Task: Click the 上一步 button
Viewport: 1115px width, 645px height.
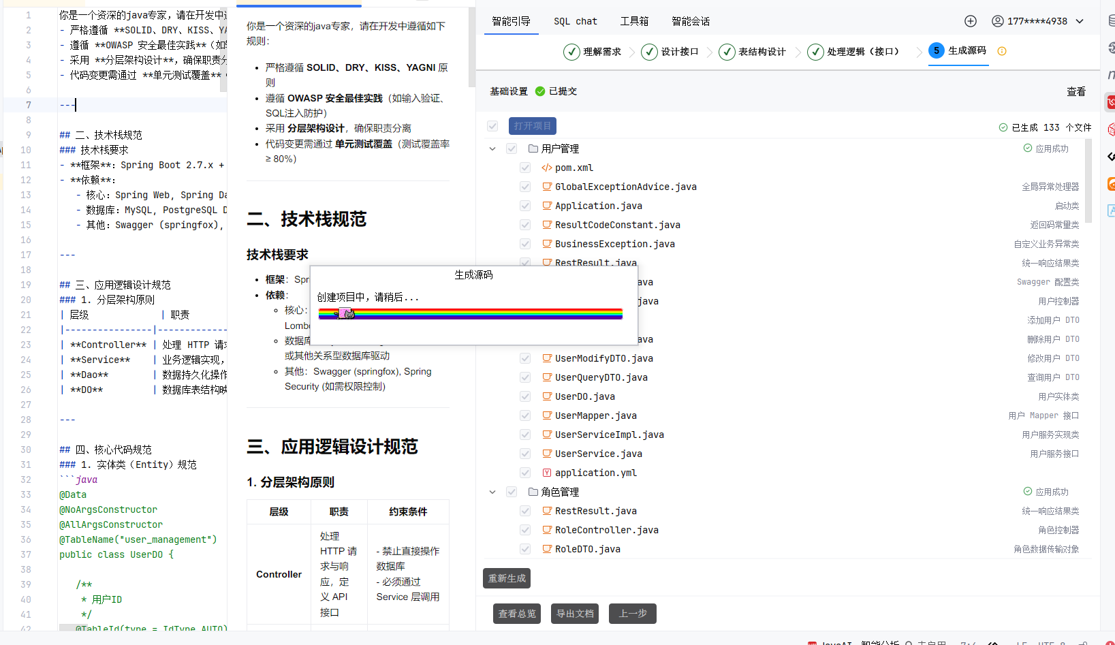Action: tap(633, 614)
